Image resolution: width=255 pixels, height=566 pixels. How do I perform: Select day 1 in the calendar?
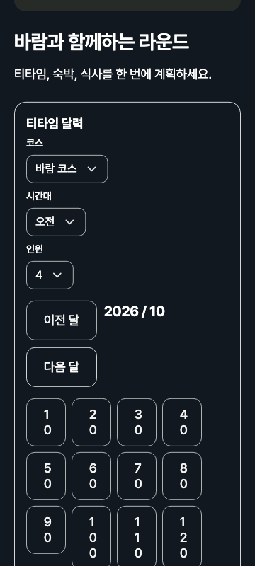46,422
